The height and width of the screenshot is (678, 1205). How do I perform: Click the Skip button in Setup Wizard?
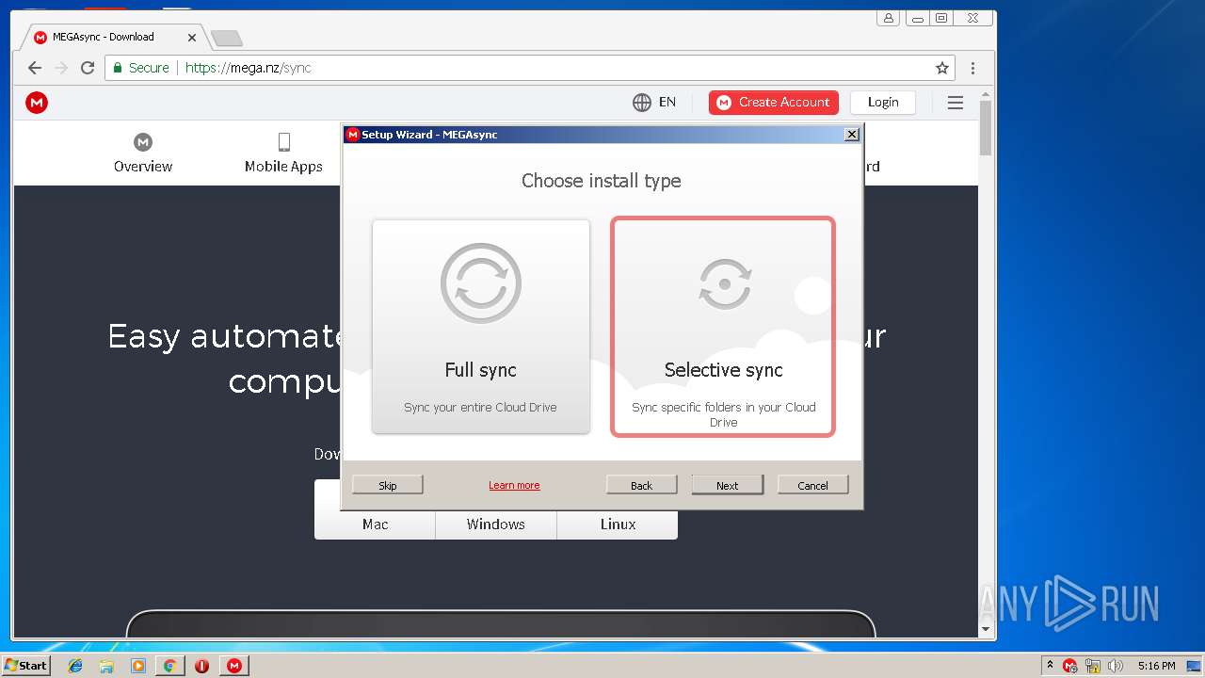(388, 485)
